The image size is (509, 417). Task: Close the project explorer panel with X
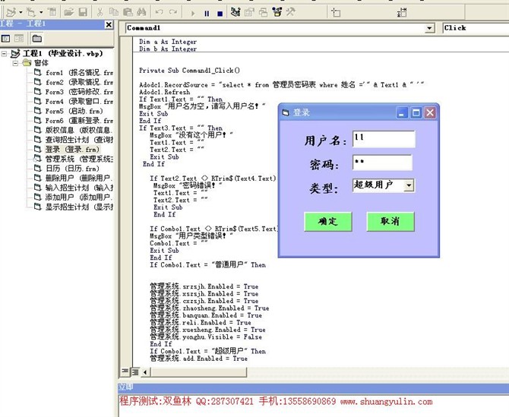coord(109,24)
